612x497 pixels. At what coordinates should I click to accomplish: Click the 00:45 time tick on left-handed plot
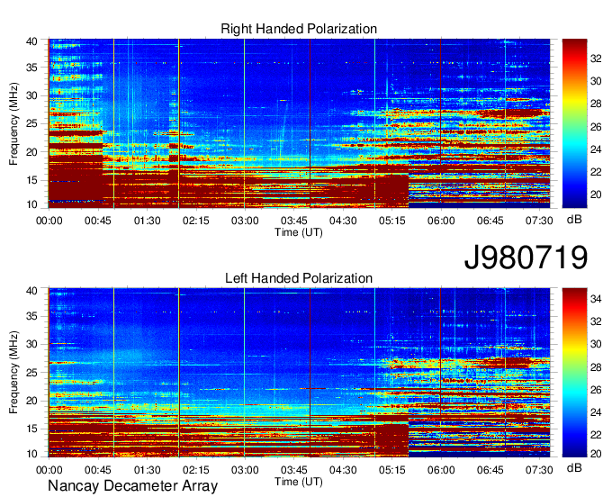[98, 470]
